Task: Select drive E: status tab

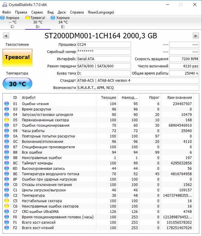Action: coord(63,22)
